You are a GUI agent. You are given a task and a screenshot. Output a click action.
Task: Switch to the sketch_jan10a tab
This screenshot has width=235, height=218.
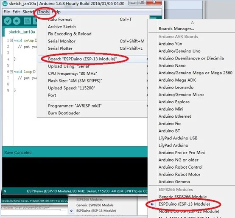pos(22,32)
